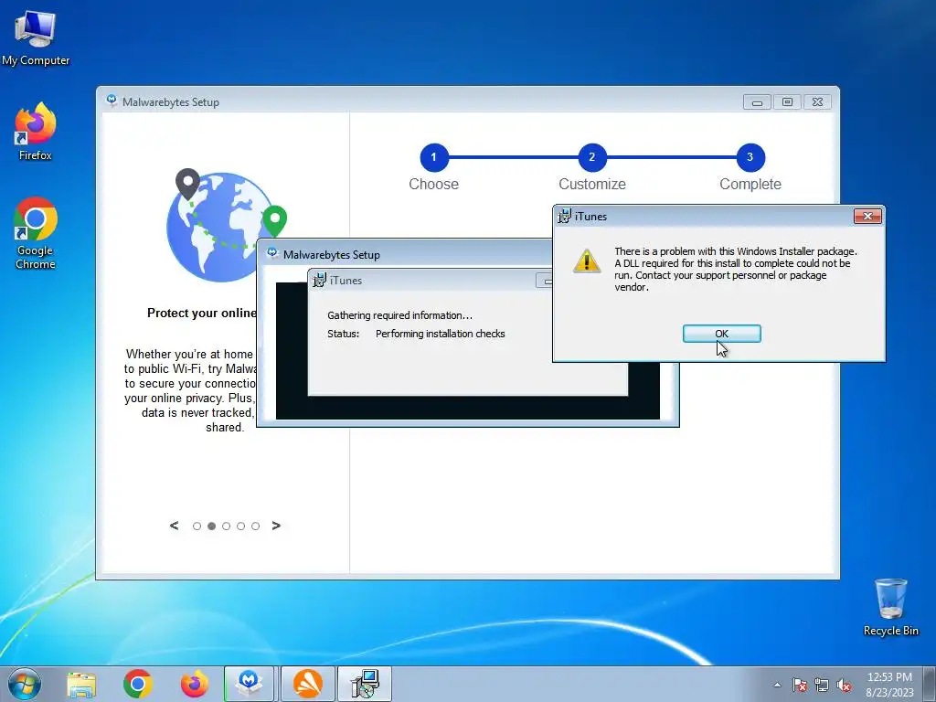Open the clock showing 12:53 PM
The height and width of the screenshot is (702, 936).
(889, 685)
